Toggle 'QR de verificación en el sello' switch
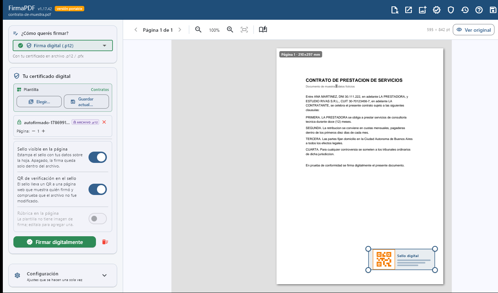 [x=97, y=189]
